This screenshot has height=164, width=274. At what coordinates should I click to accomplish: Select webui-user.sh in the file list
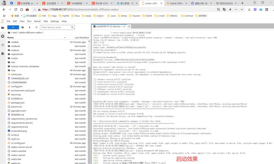18,155
